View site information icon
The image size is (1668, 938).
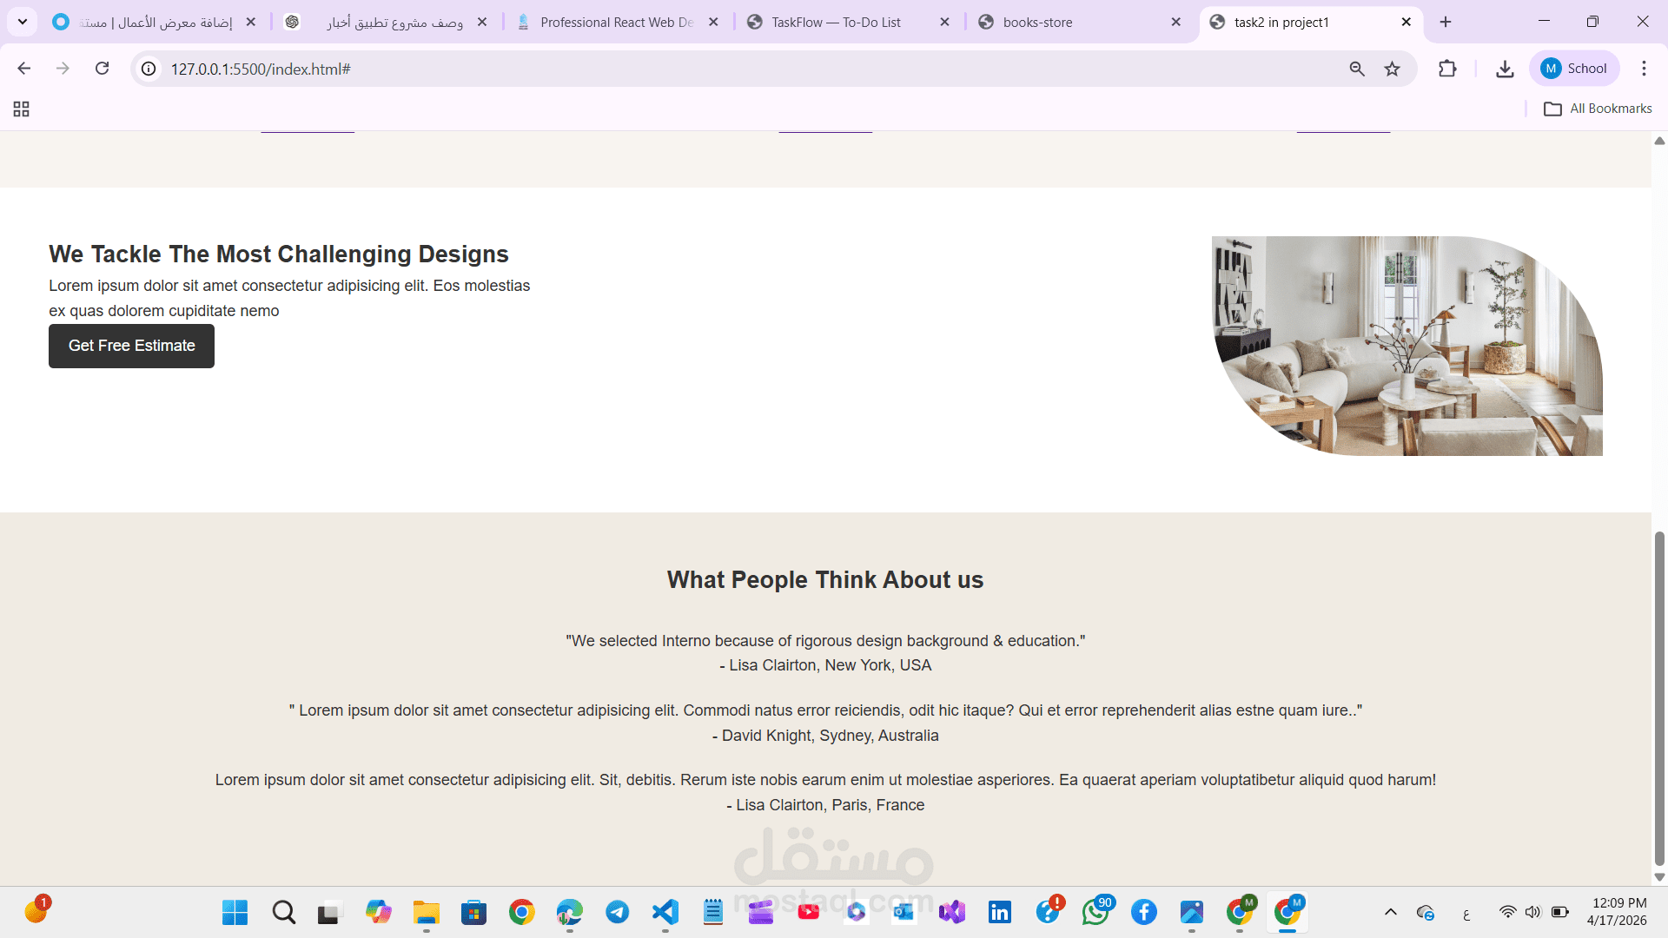pos(149,69)
